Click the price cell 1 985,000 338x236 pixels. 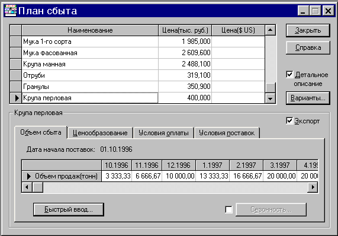(x=185, y=42)
